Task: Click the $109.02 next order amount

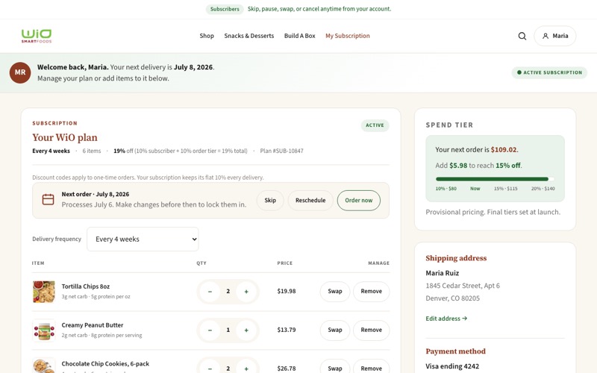Action: coord(504,150)
